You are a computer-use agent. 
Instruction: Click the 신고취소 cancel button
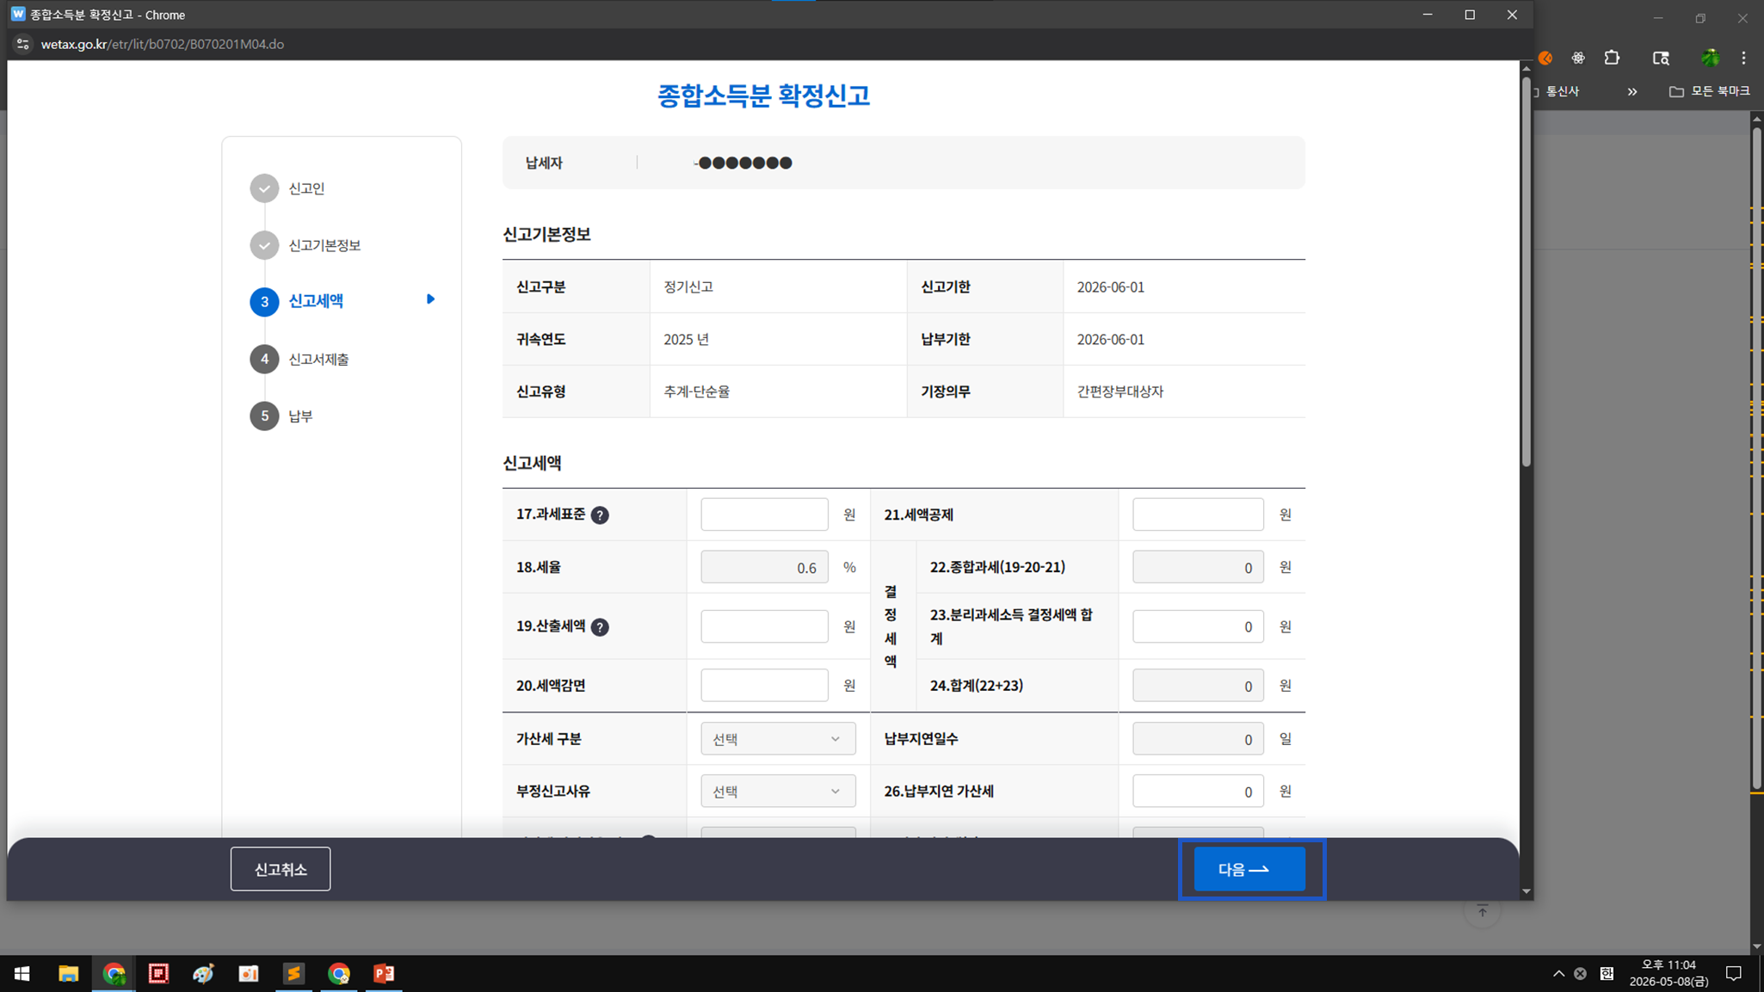[x=281, y=869]
